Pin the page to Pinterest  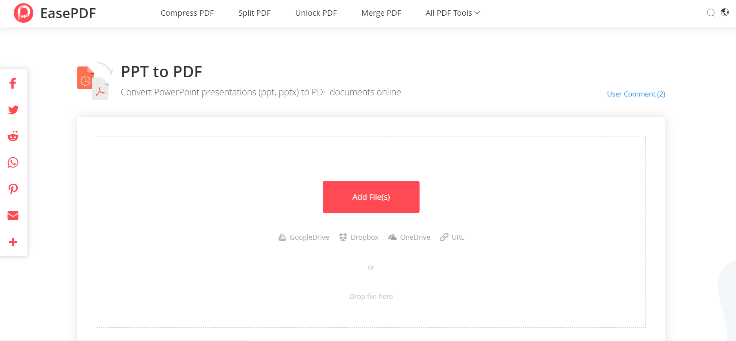13,189
